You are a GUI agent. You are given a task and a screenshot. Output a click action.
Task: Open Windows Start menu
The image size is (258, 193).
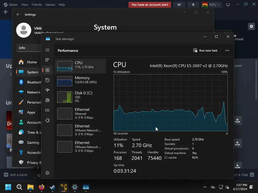pos(8,187)
